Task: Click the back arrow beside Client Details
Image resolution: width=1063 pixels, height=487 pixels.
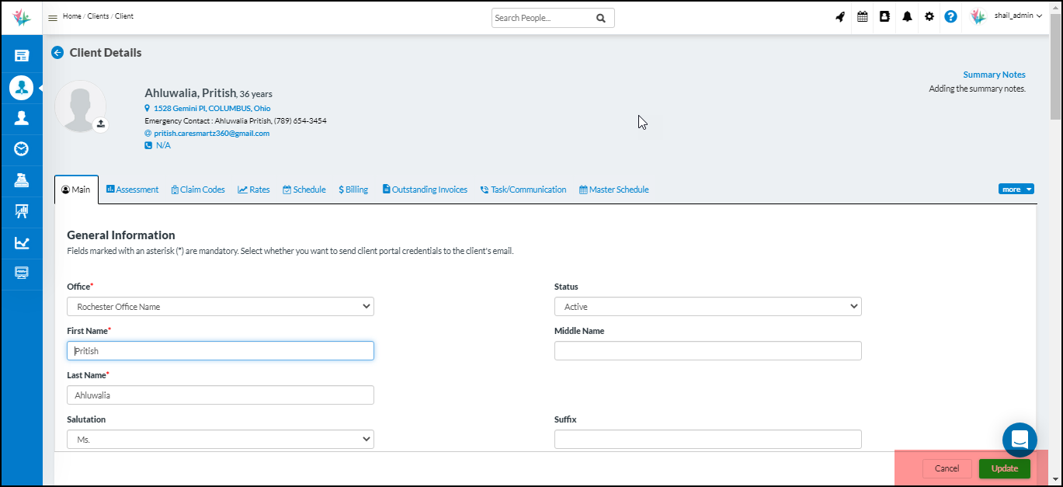Action: click(57, 53)
